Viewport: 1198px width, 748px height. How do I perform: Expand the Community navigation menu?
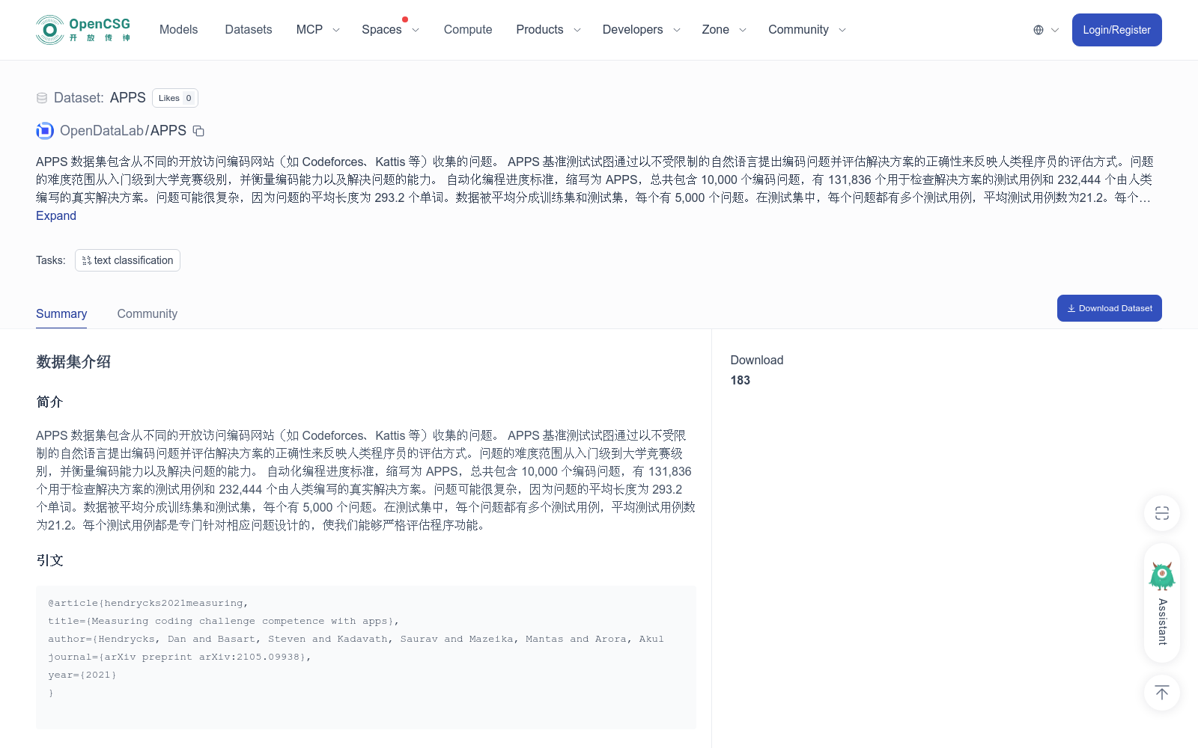pyautogui.click(x=806, y=30)
